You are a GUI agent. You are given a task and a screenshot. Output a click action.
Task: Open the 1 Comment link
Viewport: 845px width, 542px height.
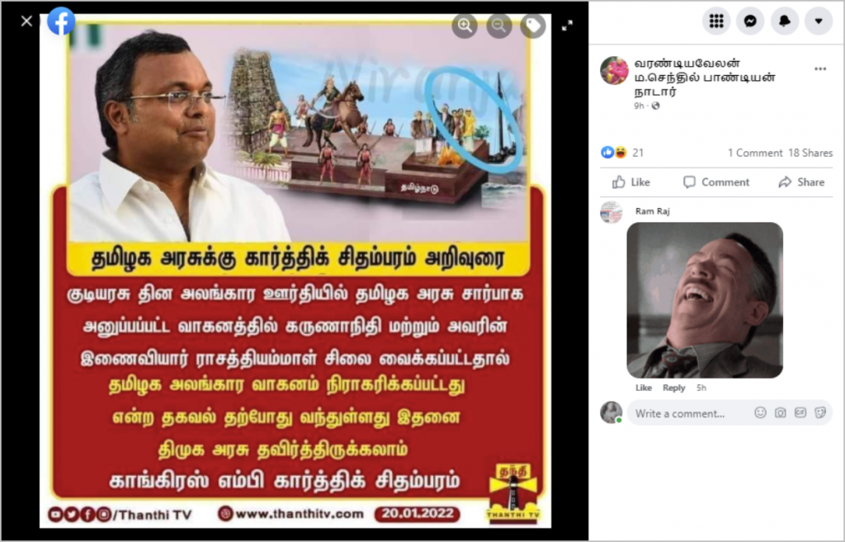tap(755, 153)
